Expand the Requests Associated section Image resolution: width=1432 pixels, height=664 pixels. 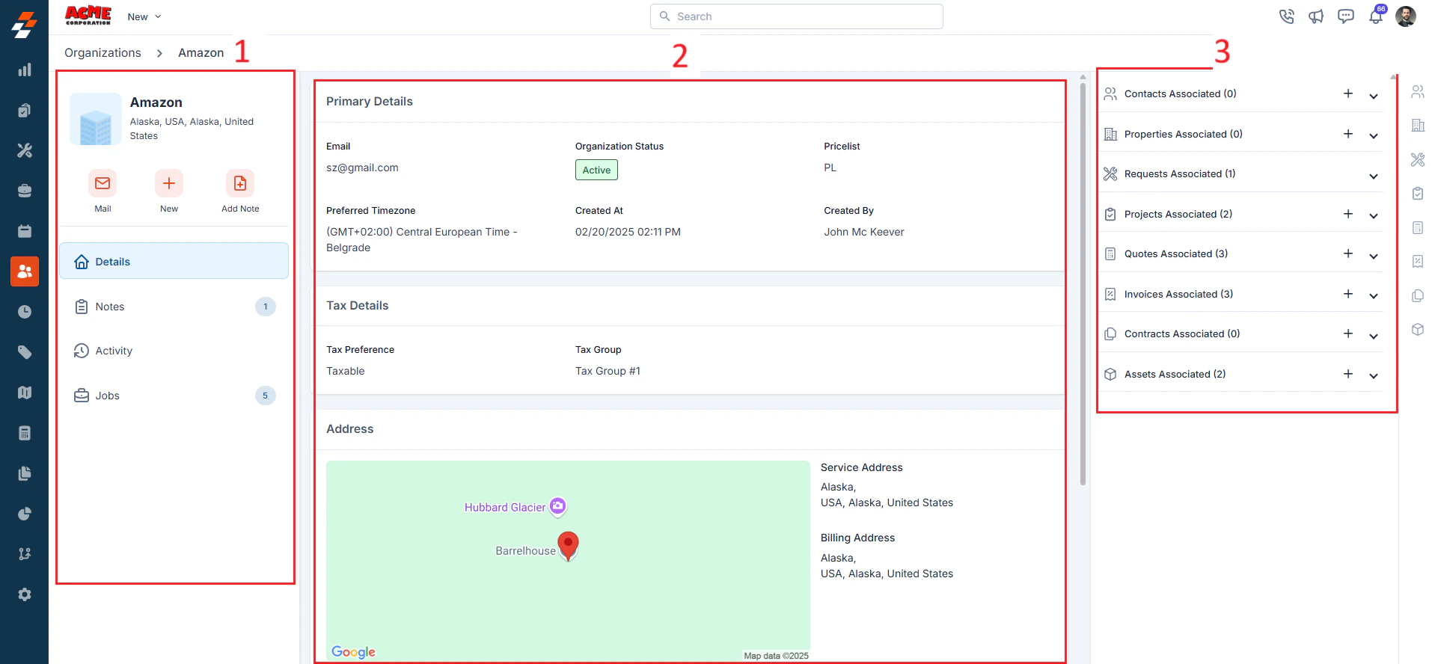tap(1374, 176)
